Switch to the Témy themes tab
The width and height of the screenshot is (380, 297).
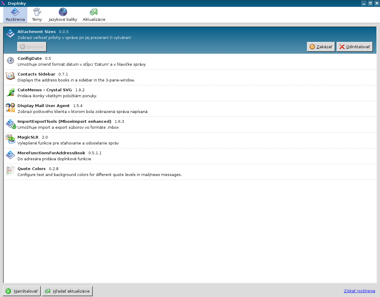pos(37,15)
